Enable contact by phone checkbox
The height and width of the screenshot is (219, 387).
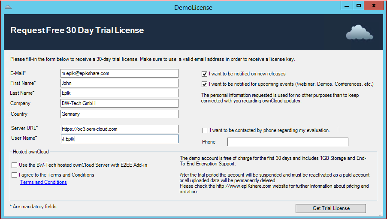coord(205,130)
